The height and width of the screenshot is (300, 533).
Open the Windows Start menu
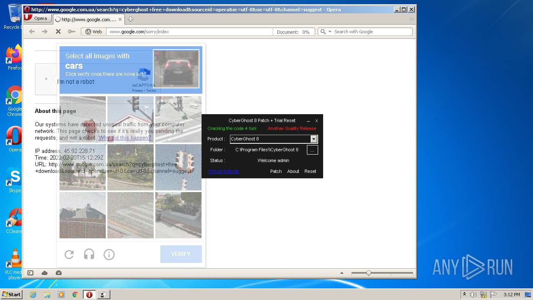point(11,294)
